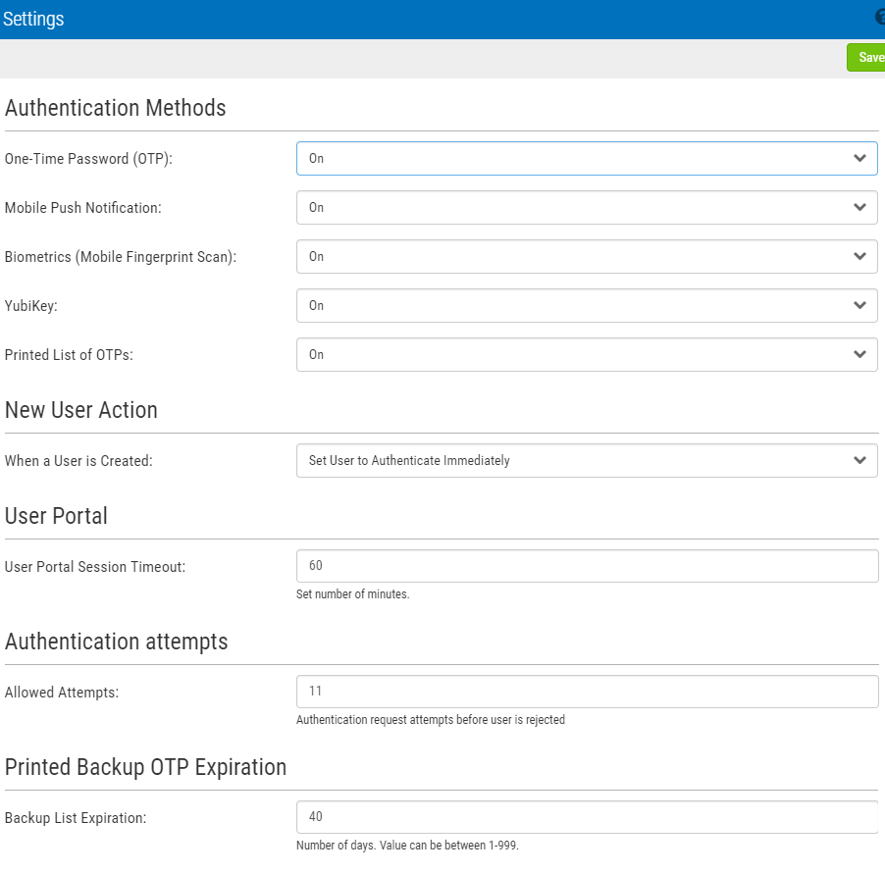
Task: Click the 'Authentication Methods' section heading
Action: [115, 108]
